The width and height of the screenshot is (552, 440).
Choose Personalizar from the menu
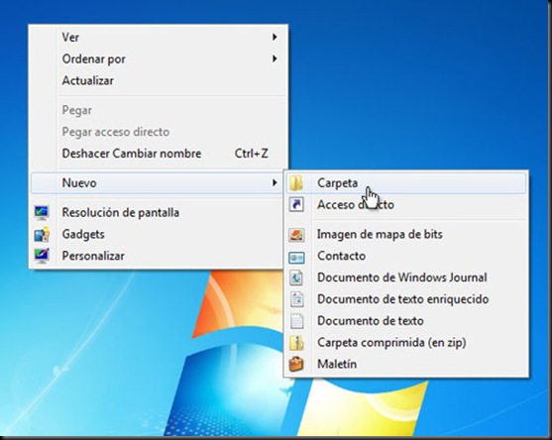[158, 256]
